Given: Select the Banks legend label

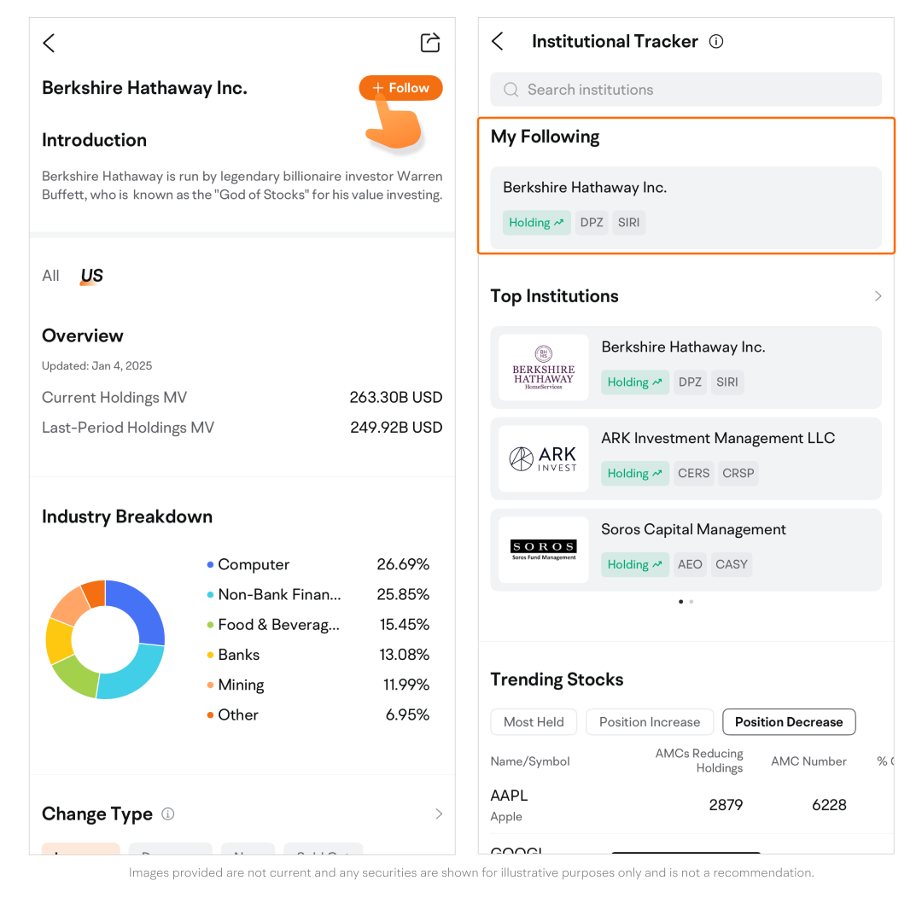Looking at the screenshot, I should [239, 655].
